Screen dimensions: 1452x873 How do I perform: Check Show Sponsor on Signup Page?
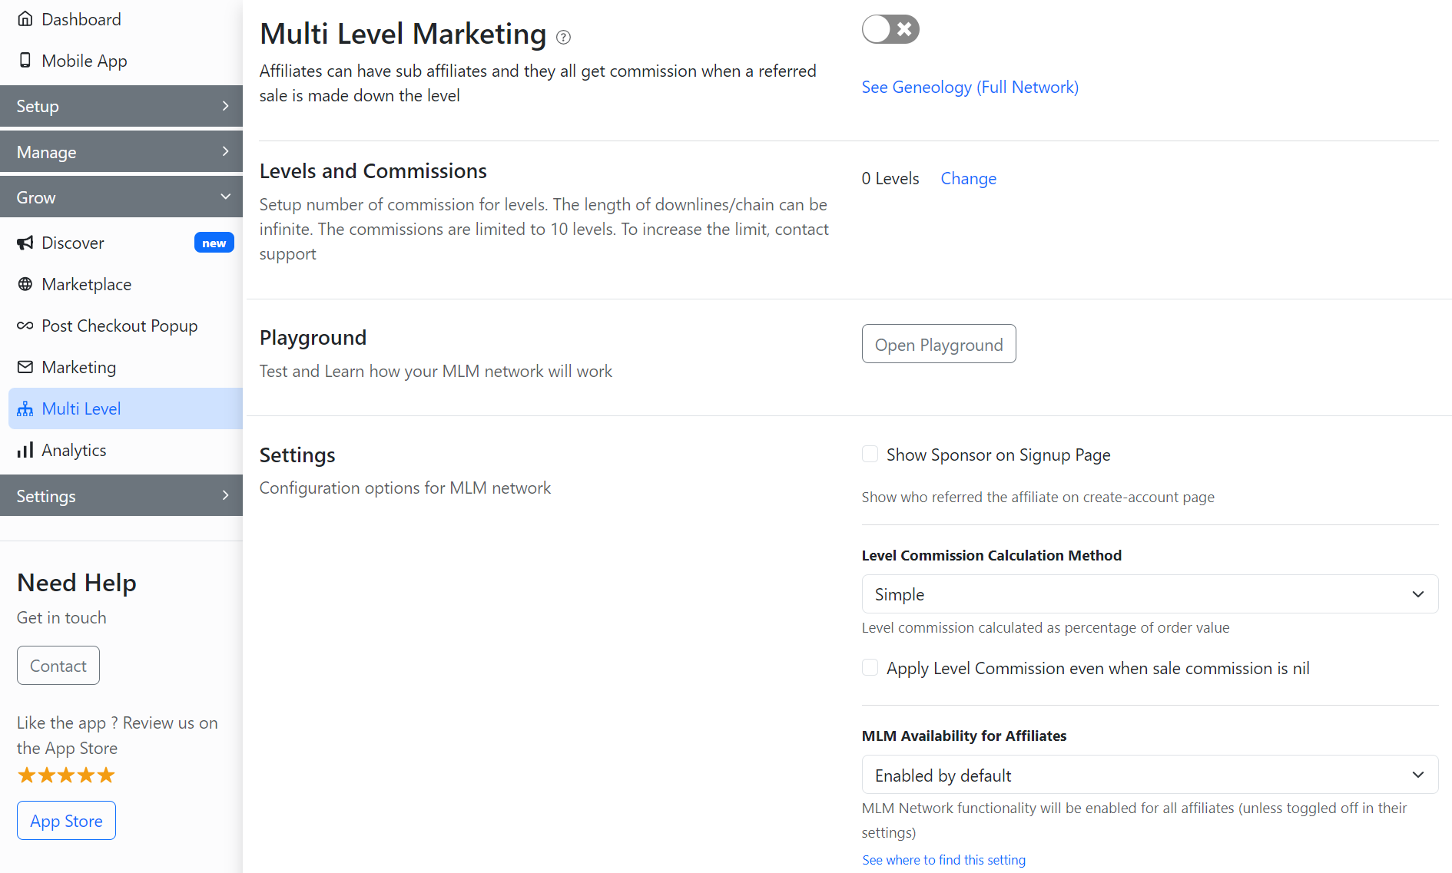870,455
